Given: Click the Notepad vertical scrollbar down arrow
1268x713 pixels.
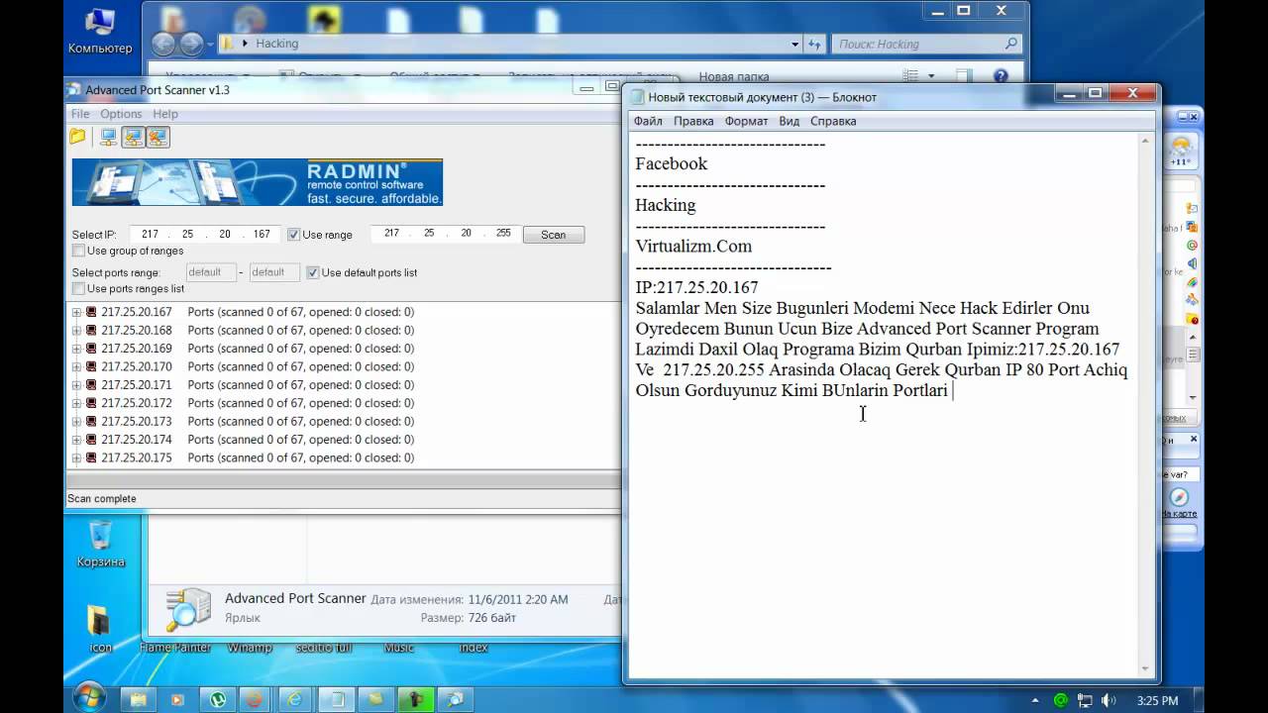Looking at the screenshot, I should coord(1145,670).
